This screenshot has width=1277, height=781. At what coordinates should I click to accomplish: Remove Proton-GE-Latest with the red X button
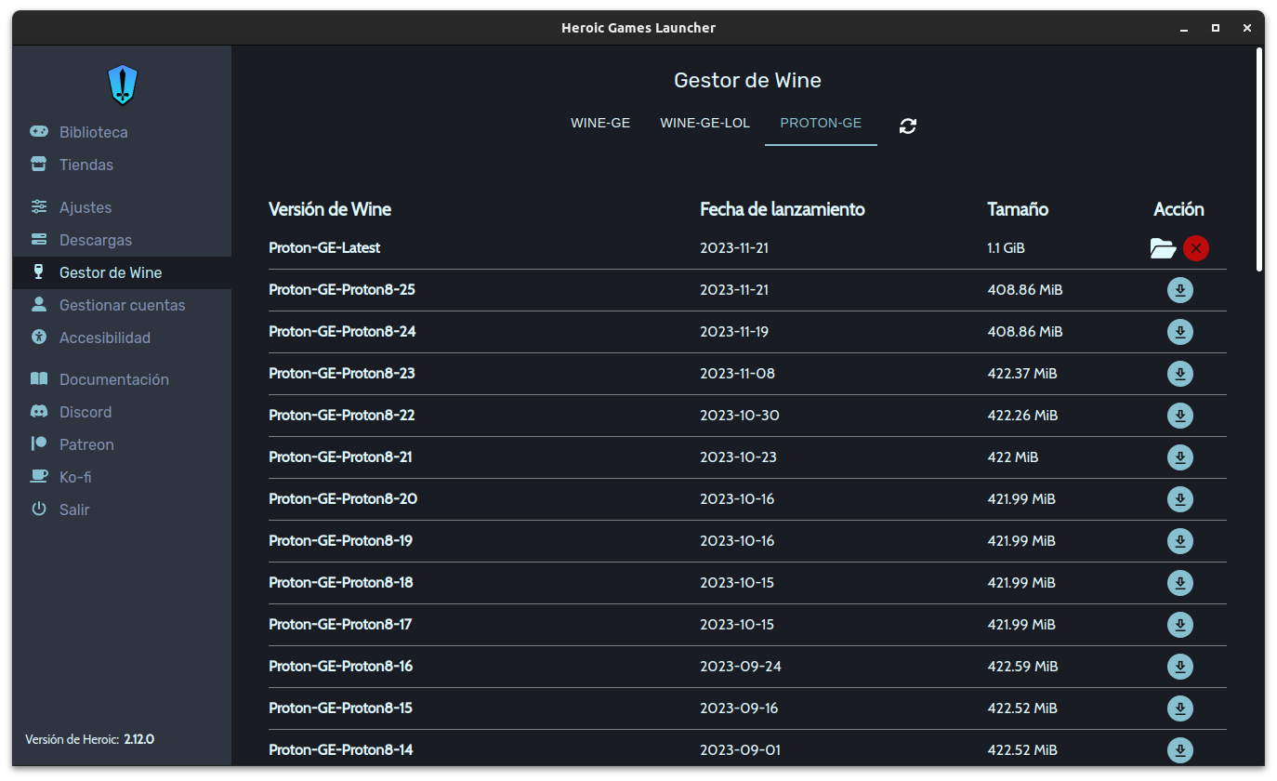coord(1196,248)
